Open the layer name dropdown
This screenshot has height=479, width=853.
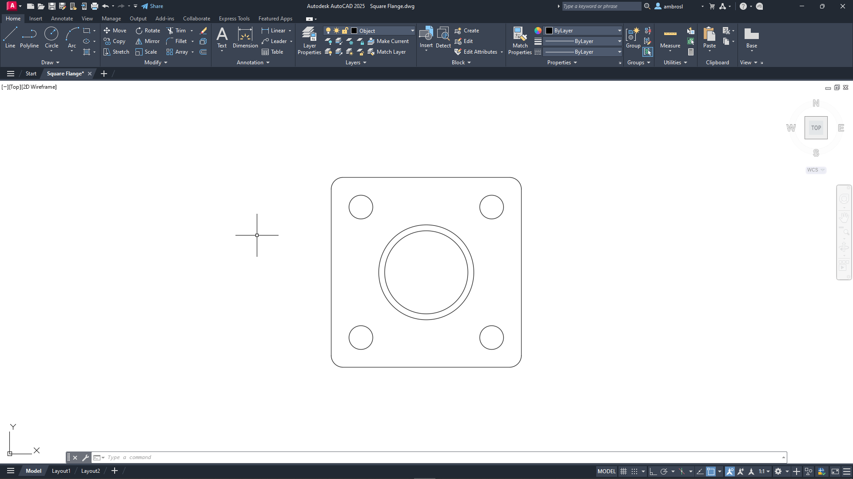412,31
